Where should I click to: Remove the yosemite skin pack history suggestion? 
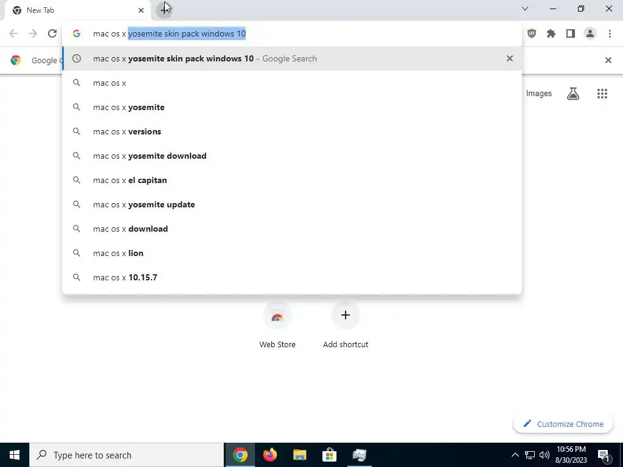click(x=510, y=58)
